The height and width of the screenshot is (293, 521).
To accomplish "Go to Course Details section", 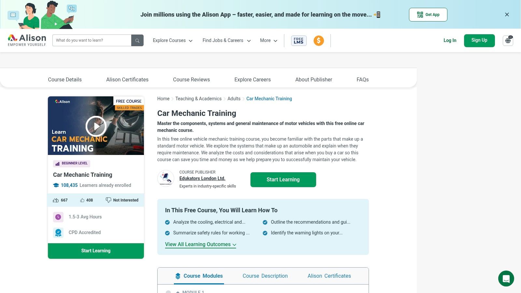I will click(65, 79).
